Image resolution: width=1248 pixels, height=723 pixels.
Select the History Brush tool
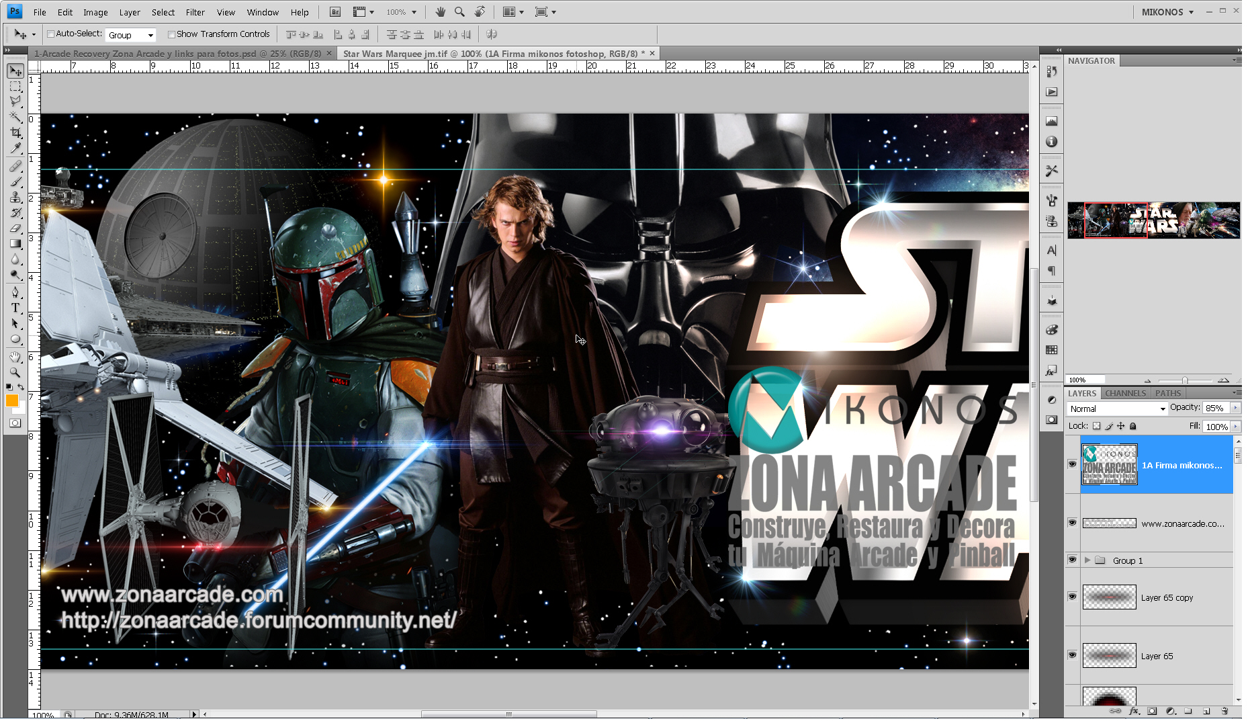pyautogui.click(x=15, y=213)
